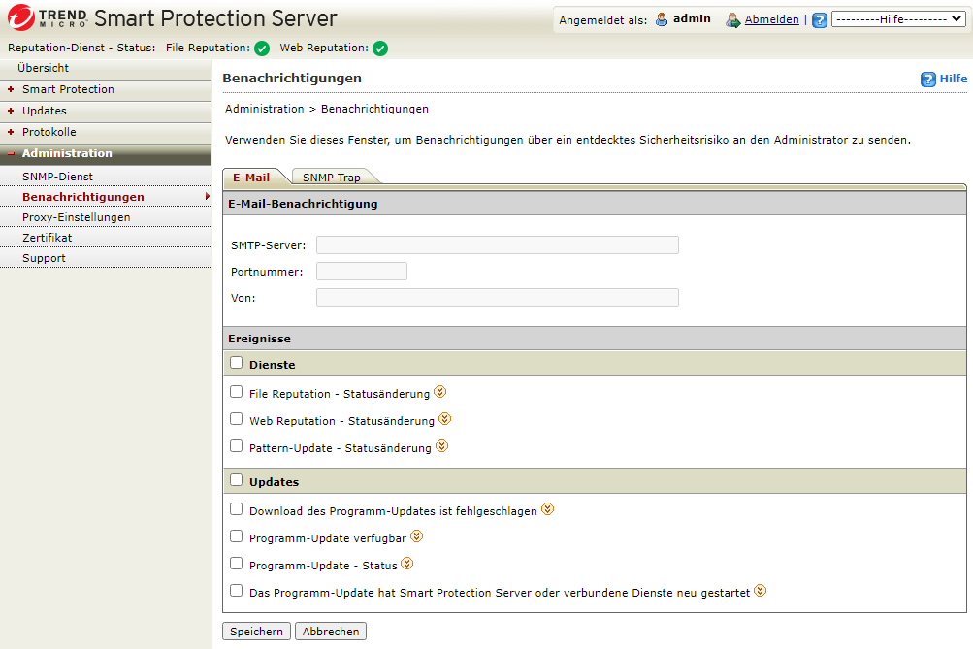Toggle the Updates group checkbox

pyautogui.click(x=236, y=479)
